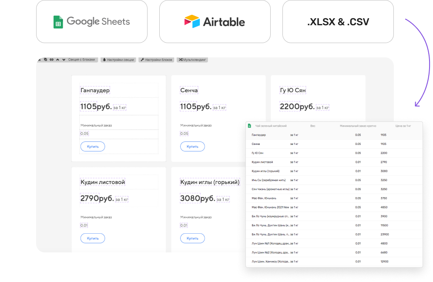
Task: Click Купить on the Сенча card
Action: tap(192, 146)
